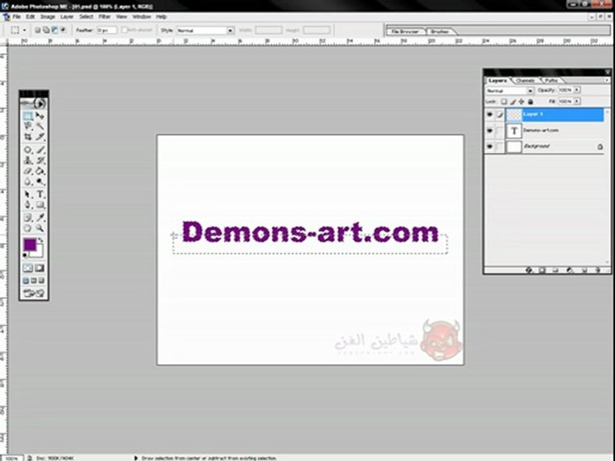Open Fill slider arrow
Screen dimensions: 615x461
coord(577,101)
